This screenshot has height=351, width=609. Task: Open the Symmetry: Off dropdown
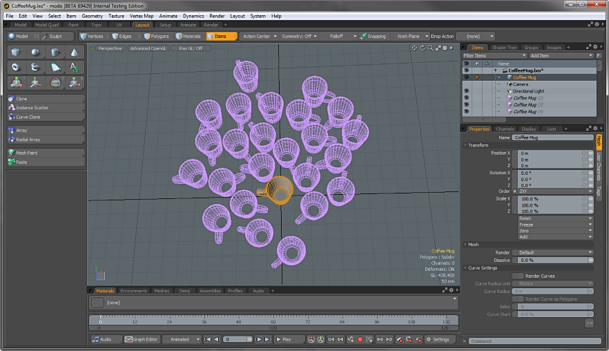pyautogui.click(x=299, y=36)
